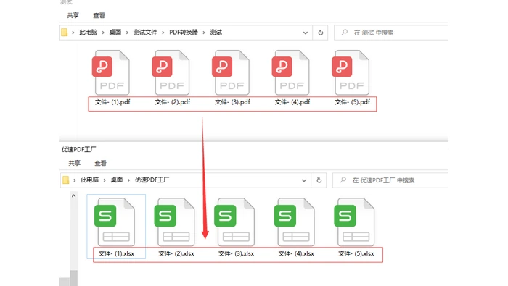Image resolution: width=508 pixels, height=286 pixels.
Task: Select the 文件- (2).pdf file icon
Action: (171, 72)
